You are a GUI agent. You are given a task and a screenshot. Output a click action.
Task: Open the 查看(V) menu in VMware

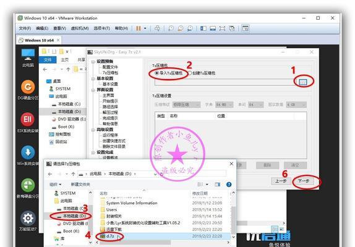click(x=59, y=28)
